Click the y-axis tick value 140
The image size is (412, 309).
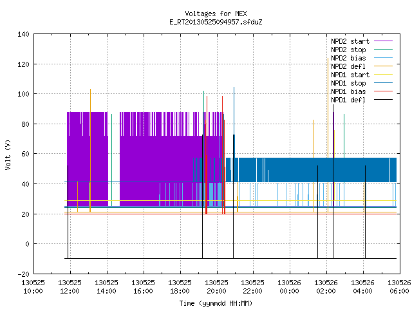(x=23, y=34)
